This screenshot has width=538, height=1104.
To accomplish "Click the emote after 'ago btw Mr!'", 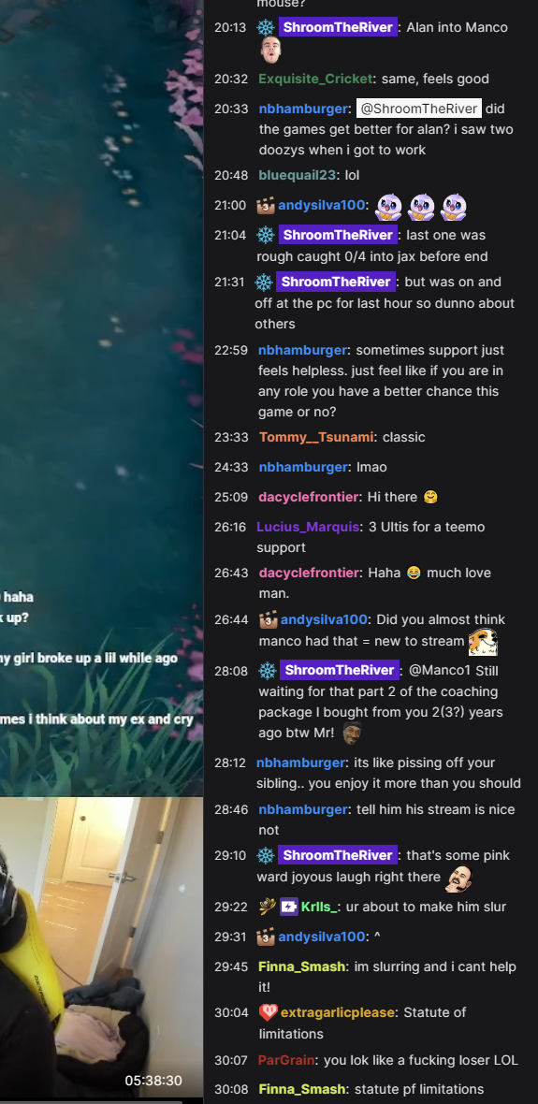I will 352,733.
